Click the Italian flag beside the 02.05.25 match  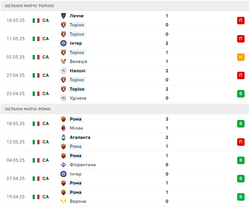click(x=36, y=57)
